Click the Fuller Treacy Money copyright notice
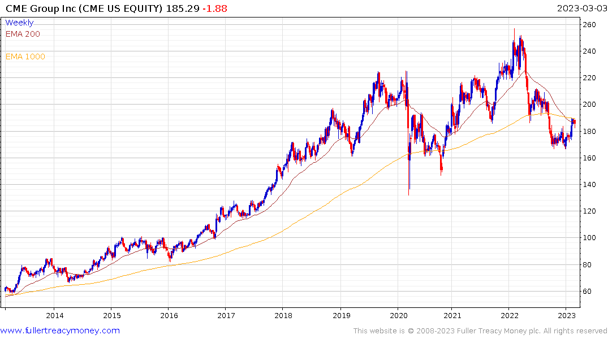This screenshot has height=339, width=608. point(480,331)
